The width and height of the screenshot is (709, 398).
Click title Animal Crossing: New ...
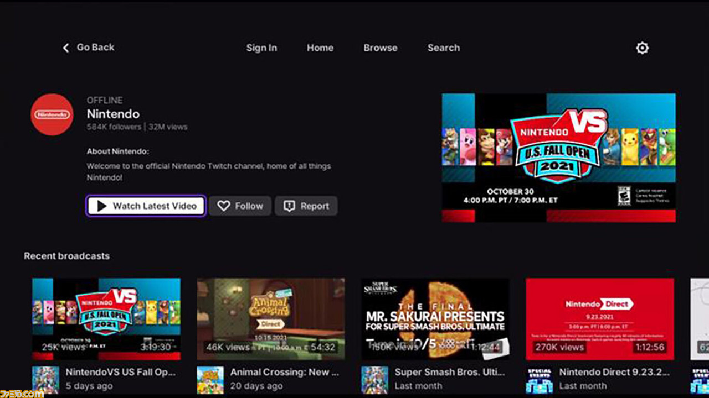click(x=285, y=373)
